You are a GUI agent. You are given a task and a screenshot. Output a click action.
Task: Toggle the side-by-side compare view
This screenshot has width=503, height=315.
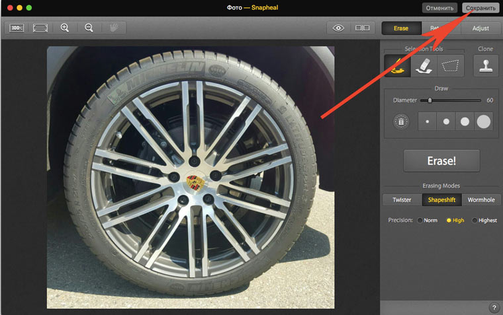pyautogui.click(x=363, y=28)
